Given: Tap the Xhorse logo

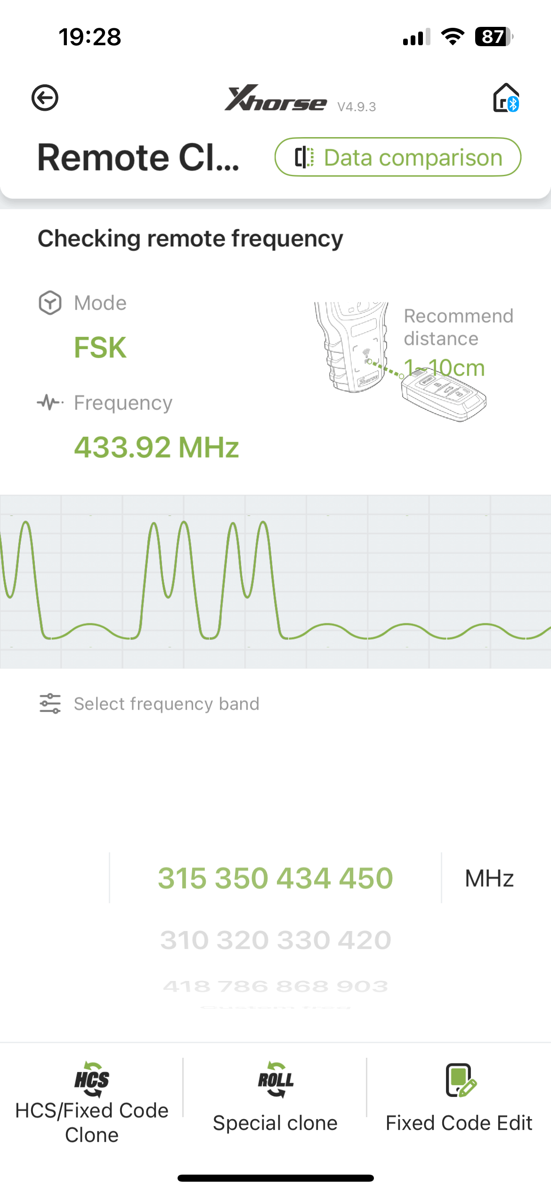Looking at the screenshot, I should click(x=275, y=98).
